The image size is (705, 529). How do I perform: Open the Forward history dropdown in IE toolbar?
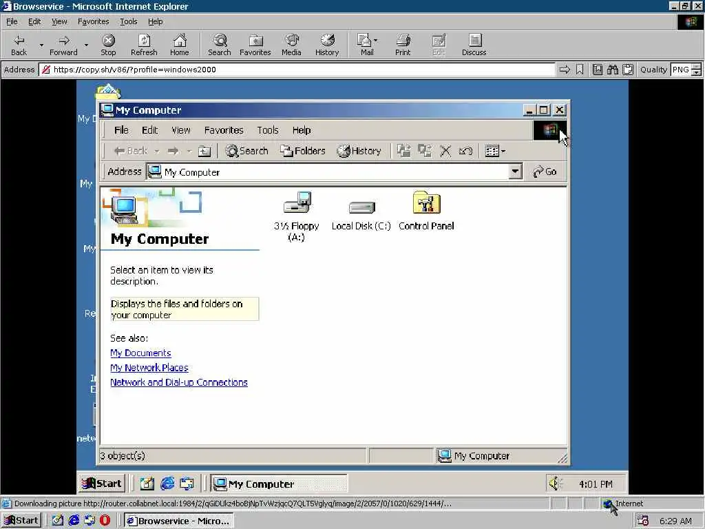[x=86, y=45]
